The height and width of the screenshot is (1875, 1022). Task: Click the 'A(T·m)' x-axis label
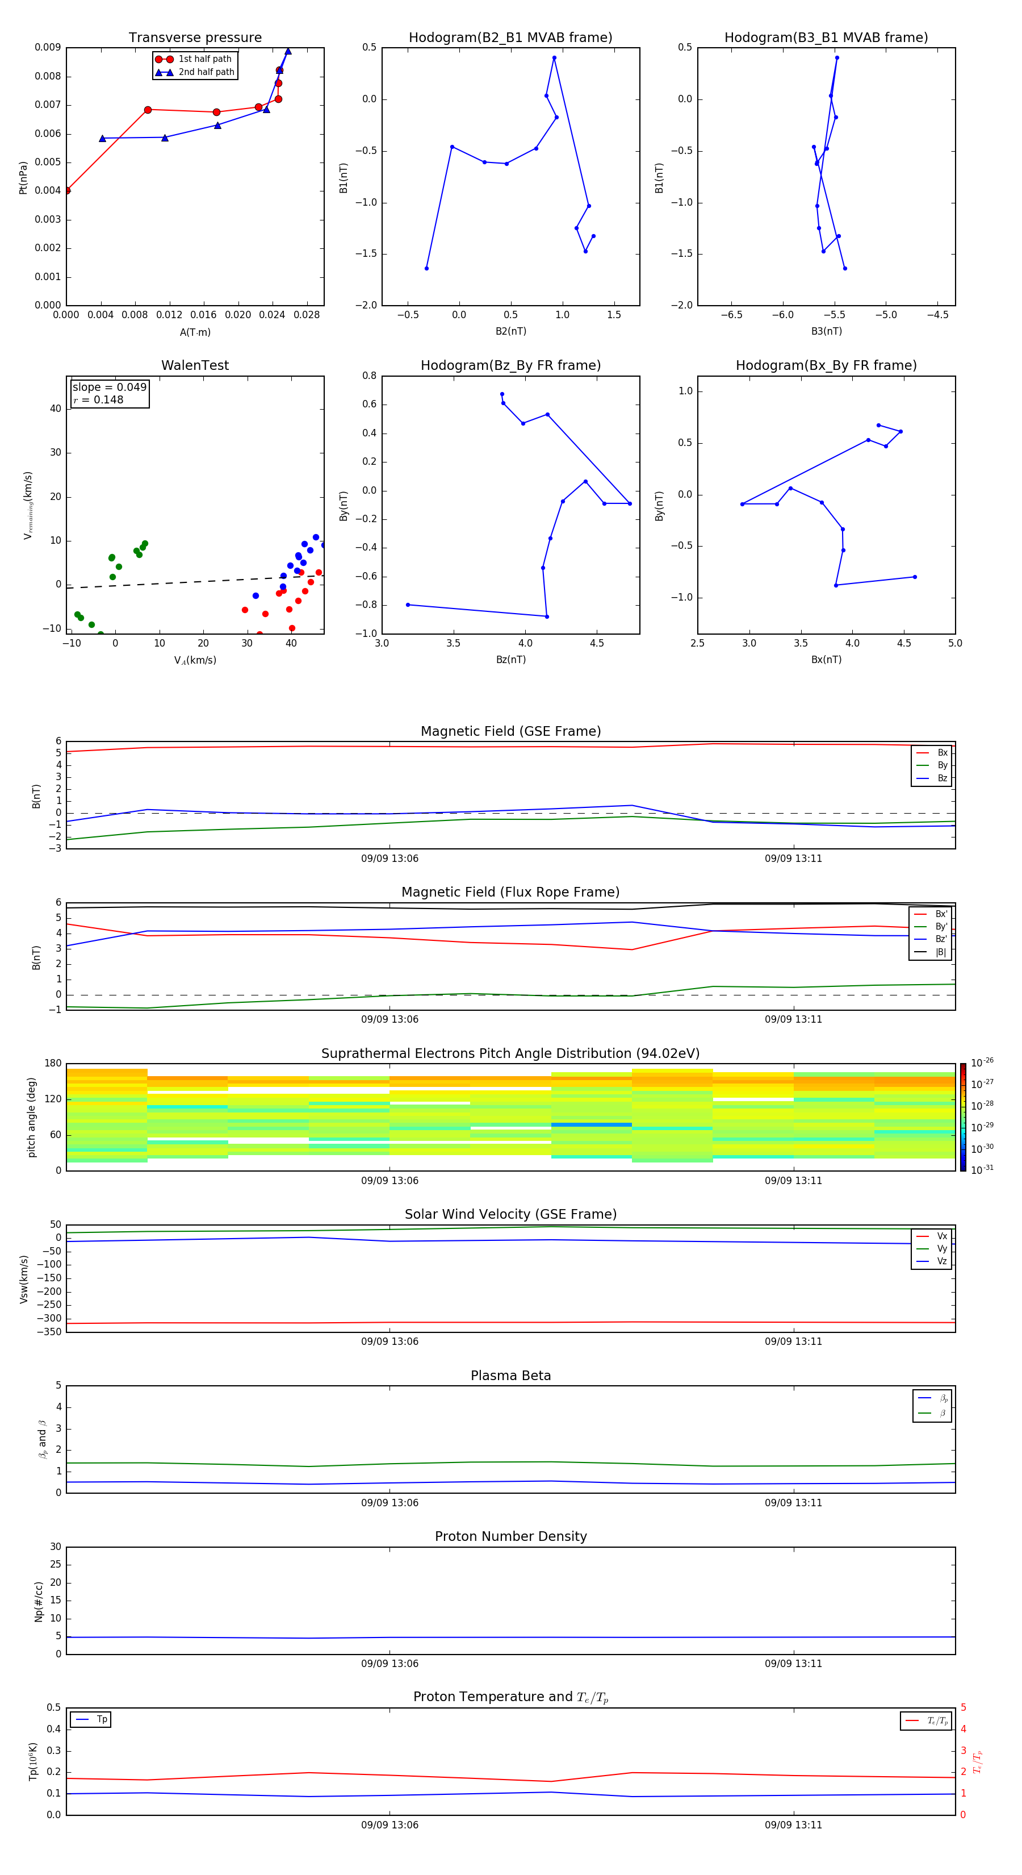(195, 332)
